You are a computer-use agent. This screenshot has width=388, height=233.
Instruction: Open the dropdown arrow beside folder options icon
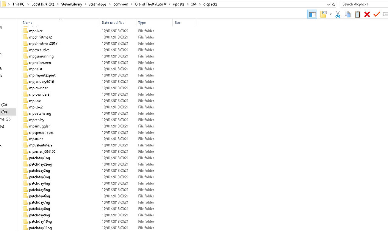[331, 14]
